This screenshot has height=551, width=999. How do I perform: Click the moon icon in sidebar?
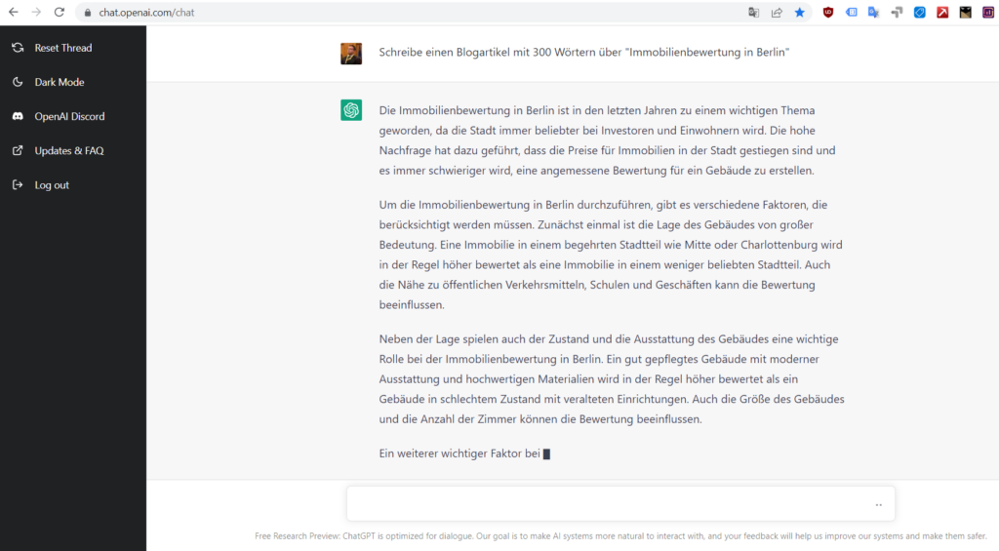18,82
